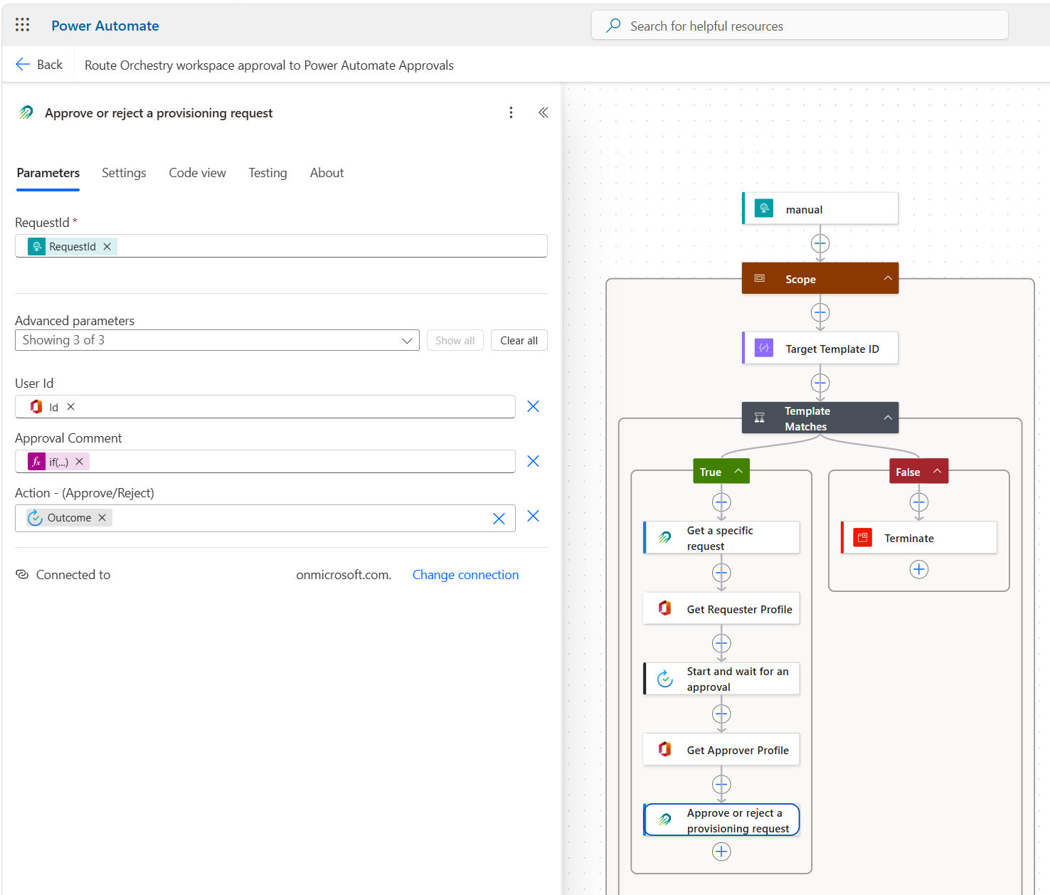
Task: Insert step between manual and Scope
Action: tap(820, 244)
